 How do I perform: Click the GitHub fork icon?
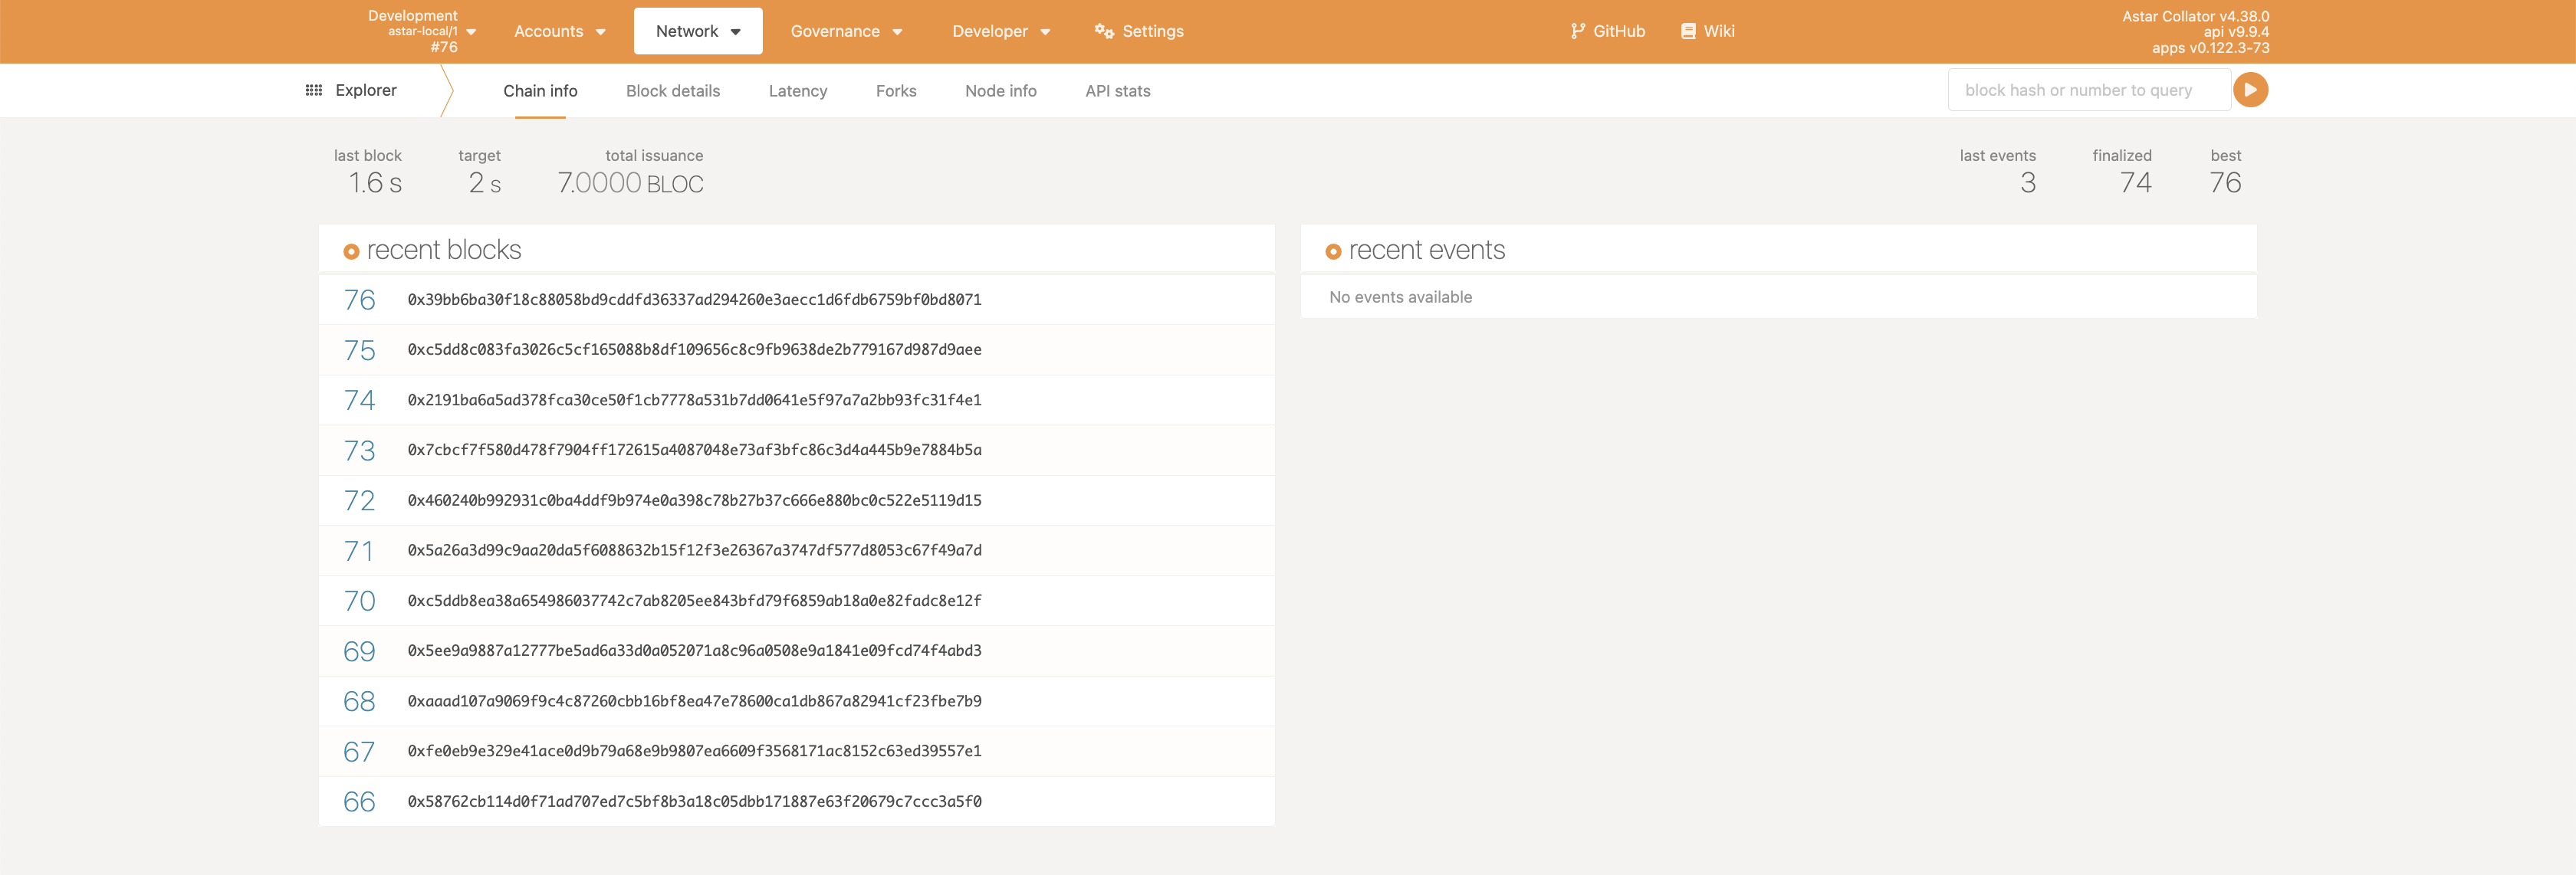[x=1577, y=31]
